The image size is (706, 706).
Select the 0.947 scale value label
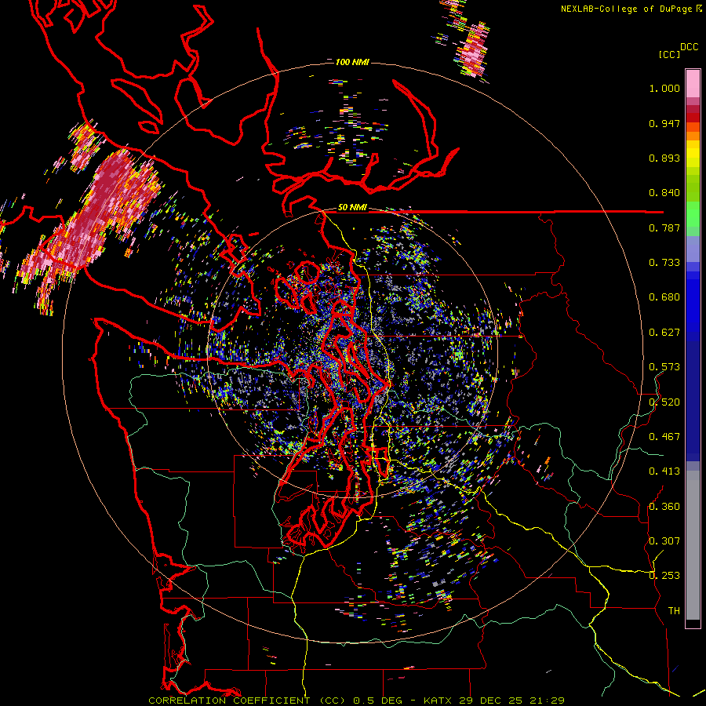[664, 123]
